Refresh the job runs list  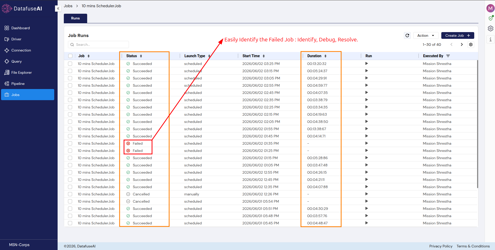[407, 35]
